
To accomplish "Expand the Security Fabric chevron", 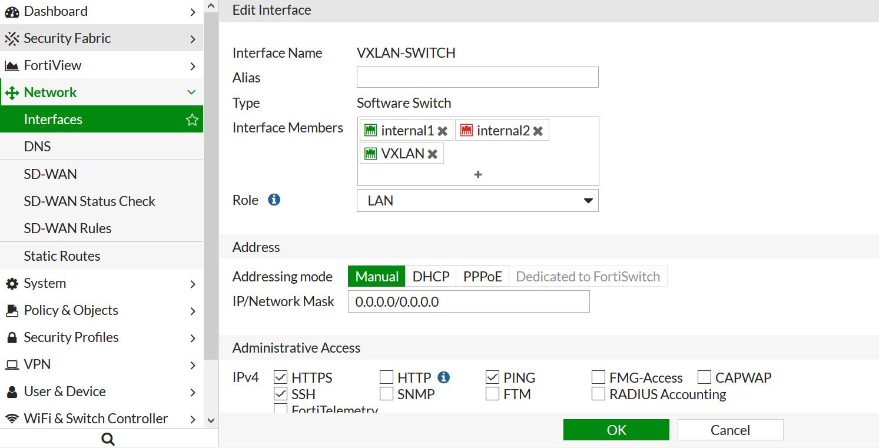I will tap(193, 39).
